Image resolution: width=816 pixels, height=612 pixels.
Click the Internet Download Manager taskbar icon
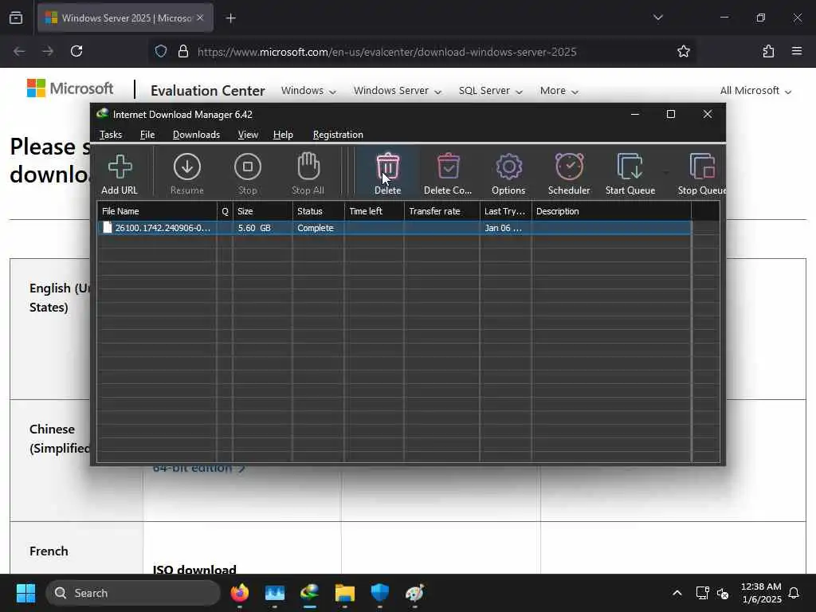(x=310, y=593)
